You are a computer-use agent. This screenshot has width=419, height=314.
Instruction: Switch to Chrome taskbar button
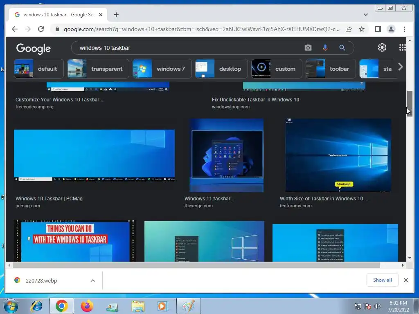tap(62, 306)
